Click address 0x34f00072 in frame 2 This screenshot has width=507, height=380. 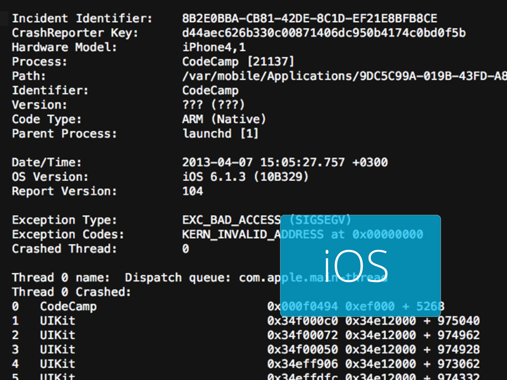(x=303, y=335)
